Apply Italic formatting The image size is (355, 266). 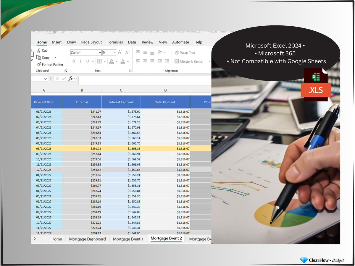(80, 61)
